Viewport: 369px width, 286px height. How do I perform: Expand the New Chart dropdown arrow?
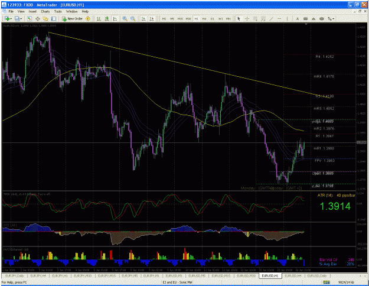[x=11, y=18]
